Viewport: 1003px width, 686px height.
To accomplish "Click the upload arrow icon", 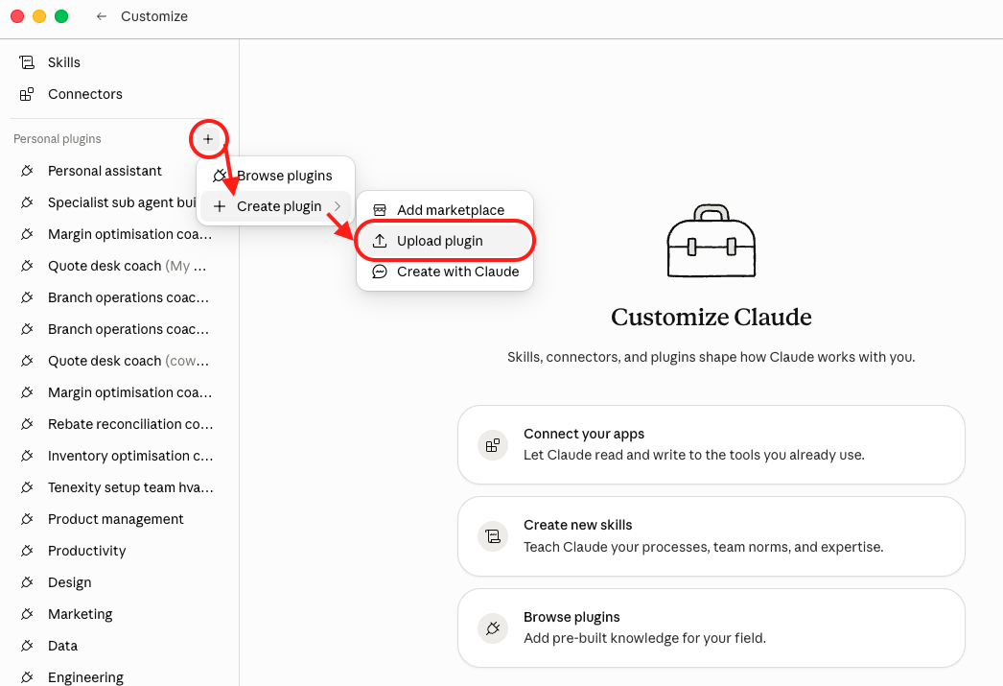I will [x=380, y=241].
